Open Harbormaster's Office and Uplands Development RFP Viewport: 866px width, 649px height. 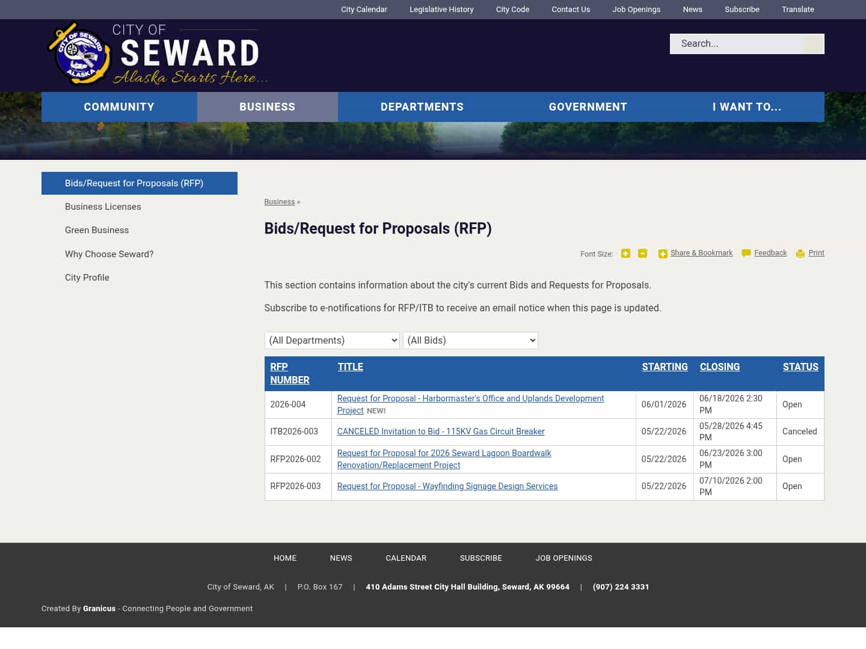click(x=470, y=404)
